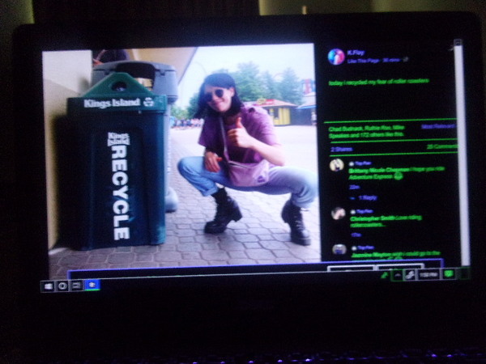The width and height of the screenshot is (486, 364).
Task: Open the 2 Shares link
Action: [x=337, y=149]
